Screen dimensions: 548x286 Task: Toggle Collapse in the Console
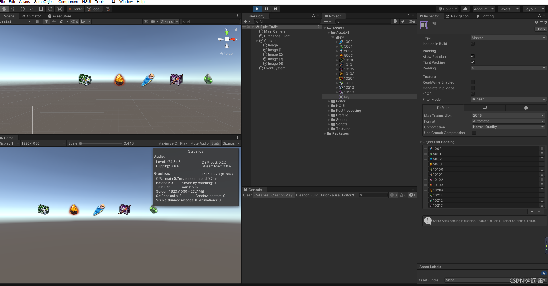click(x=261, y=195)
